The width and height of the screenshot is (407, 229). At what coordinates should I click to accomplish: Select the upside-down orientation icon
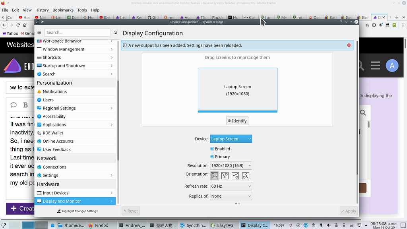pyautogui.click(x=235, y=175)
